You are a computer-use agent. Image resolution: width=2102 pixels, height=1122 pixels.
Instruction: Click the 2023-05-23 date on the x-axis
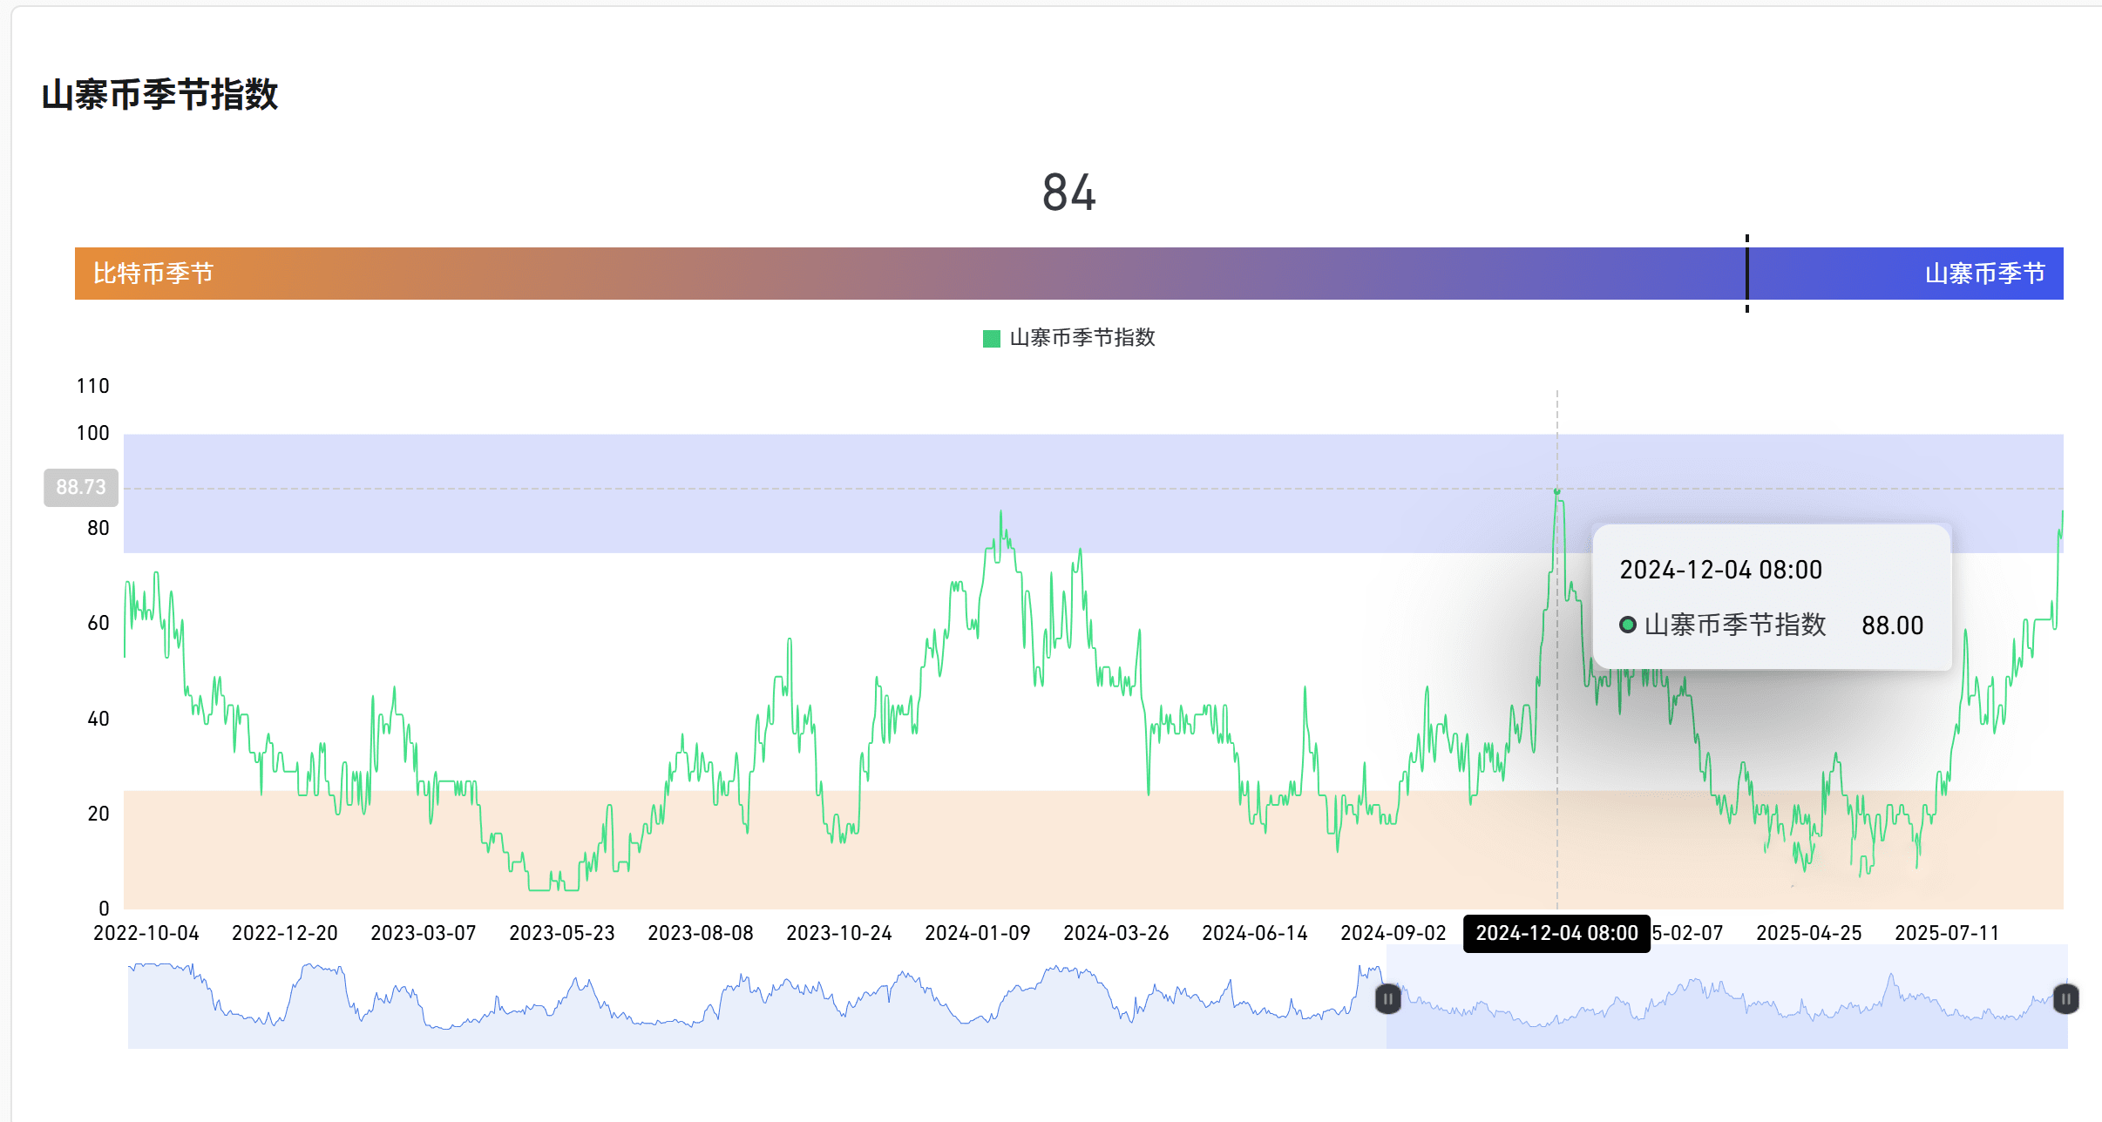[x=562, y=933]
